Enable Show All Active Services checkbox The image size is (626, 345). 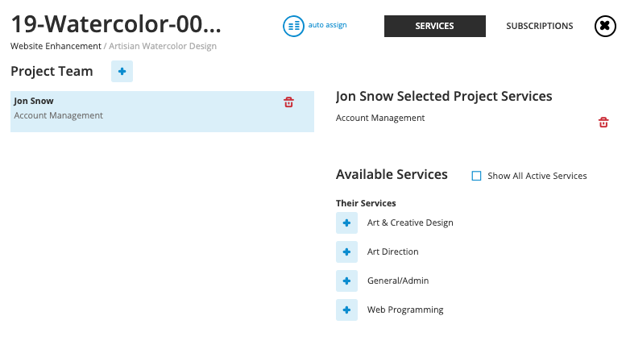pos(476,176)
